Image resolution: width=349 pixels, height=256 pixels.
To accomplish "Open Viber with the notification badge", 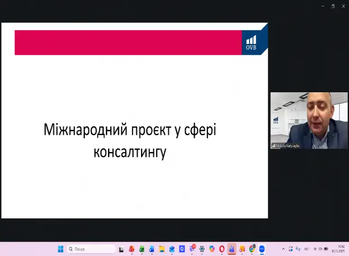I will pos(192,249).
